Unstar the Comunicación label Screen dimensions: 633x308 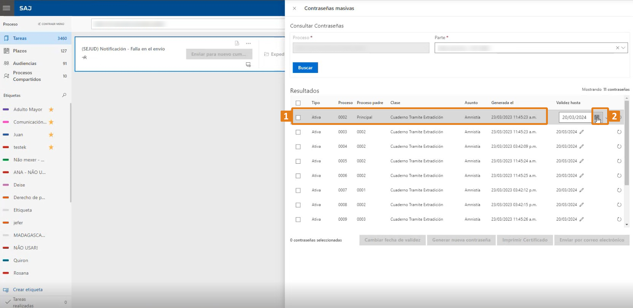point(51,122)
